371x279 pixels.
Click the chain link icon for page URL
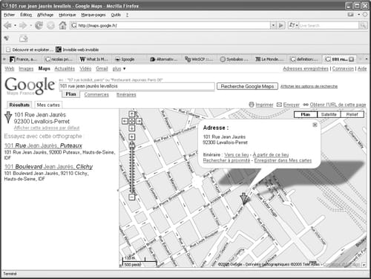(306, 105)
